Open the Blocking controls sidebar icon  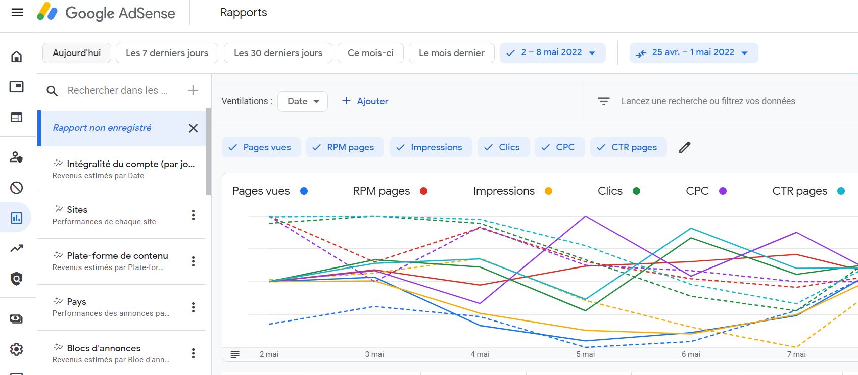(x=17, y=188)
